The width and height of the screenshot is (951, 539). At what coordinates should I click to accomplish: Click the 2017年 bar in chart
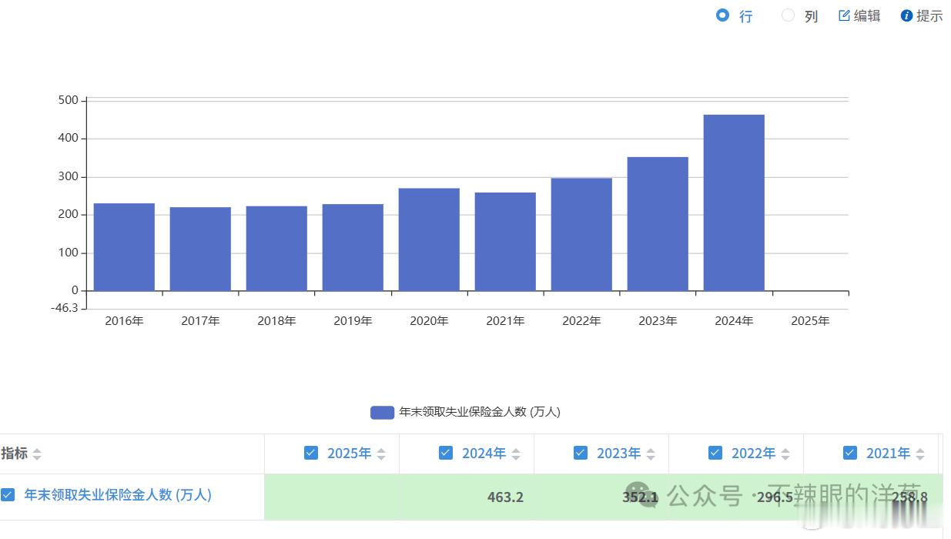[200, 249]
